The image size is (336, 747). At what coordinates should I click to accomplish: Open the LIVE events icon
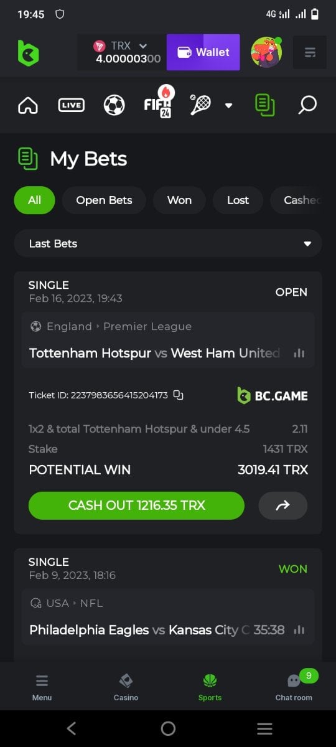[x=71, y=105]
